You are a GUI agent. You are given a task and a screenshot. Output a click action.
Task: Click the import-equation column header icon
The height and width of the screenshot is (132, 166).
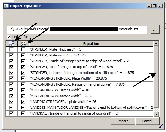click(x=12, y=44)
